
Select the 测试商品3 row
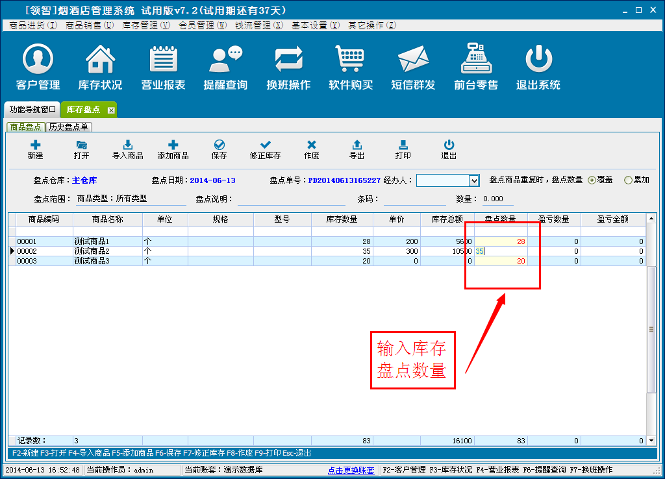coord(107,261)
